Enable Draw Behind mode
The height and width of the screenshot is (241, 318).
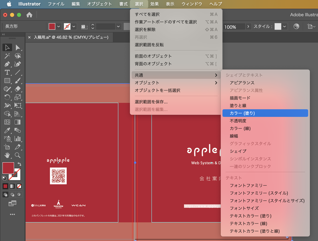(12, 194)
